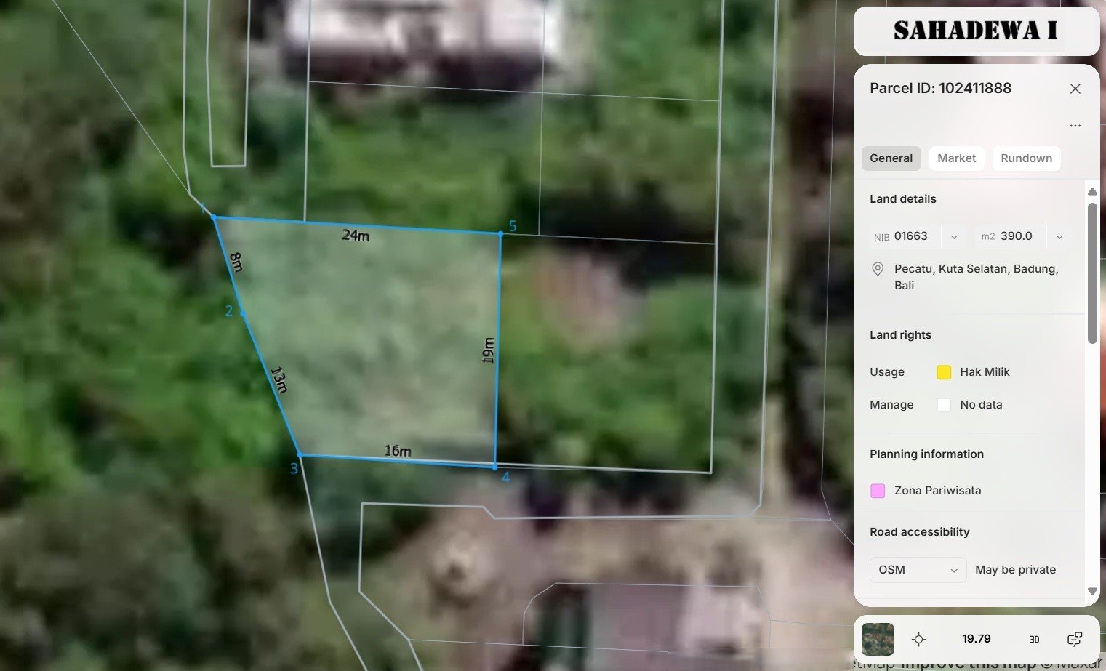The width and height of the screenshot is (1106, 671).
Task: Open the three-dot more options menu
Action: click(x=1075, y=126)
